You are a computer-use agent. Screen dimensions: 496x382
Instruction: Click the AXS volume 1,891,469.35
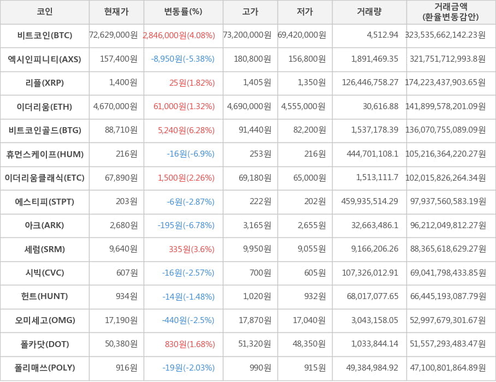(375, 59)
